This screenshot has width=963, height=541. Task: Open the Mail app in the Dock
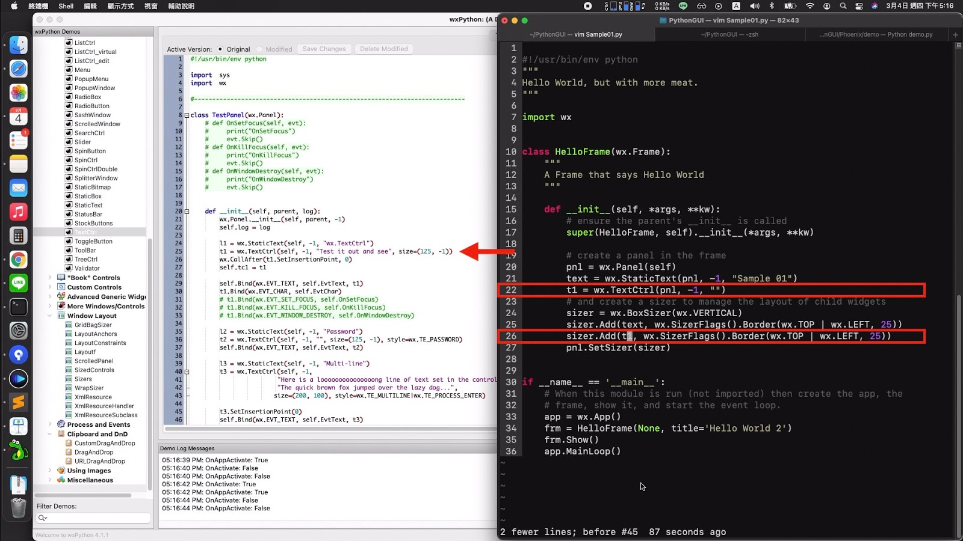tap(19, 188)
